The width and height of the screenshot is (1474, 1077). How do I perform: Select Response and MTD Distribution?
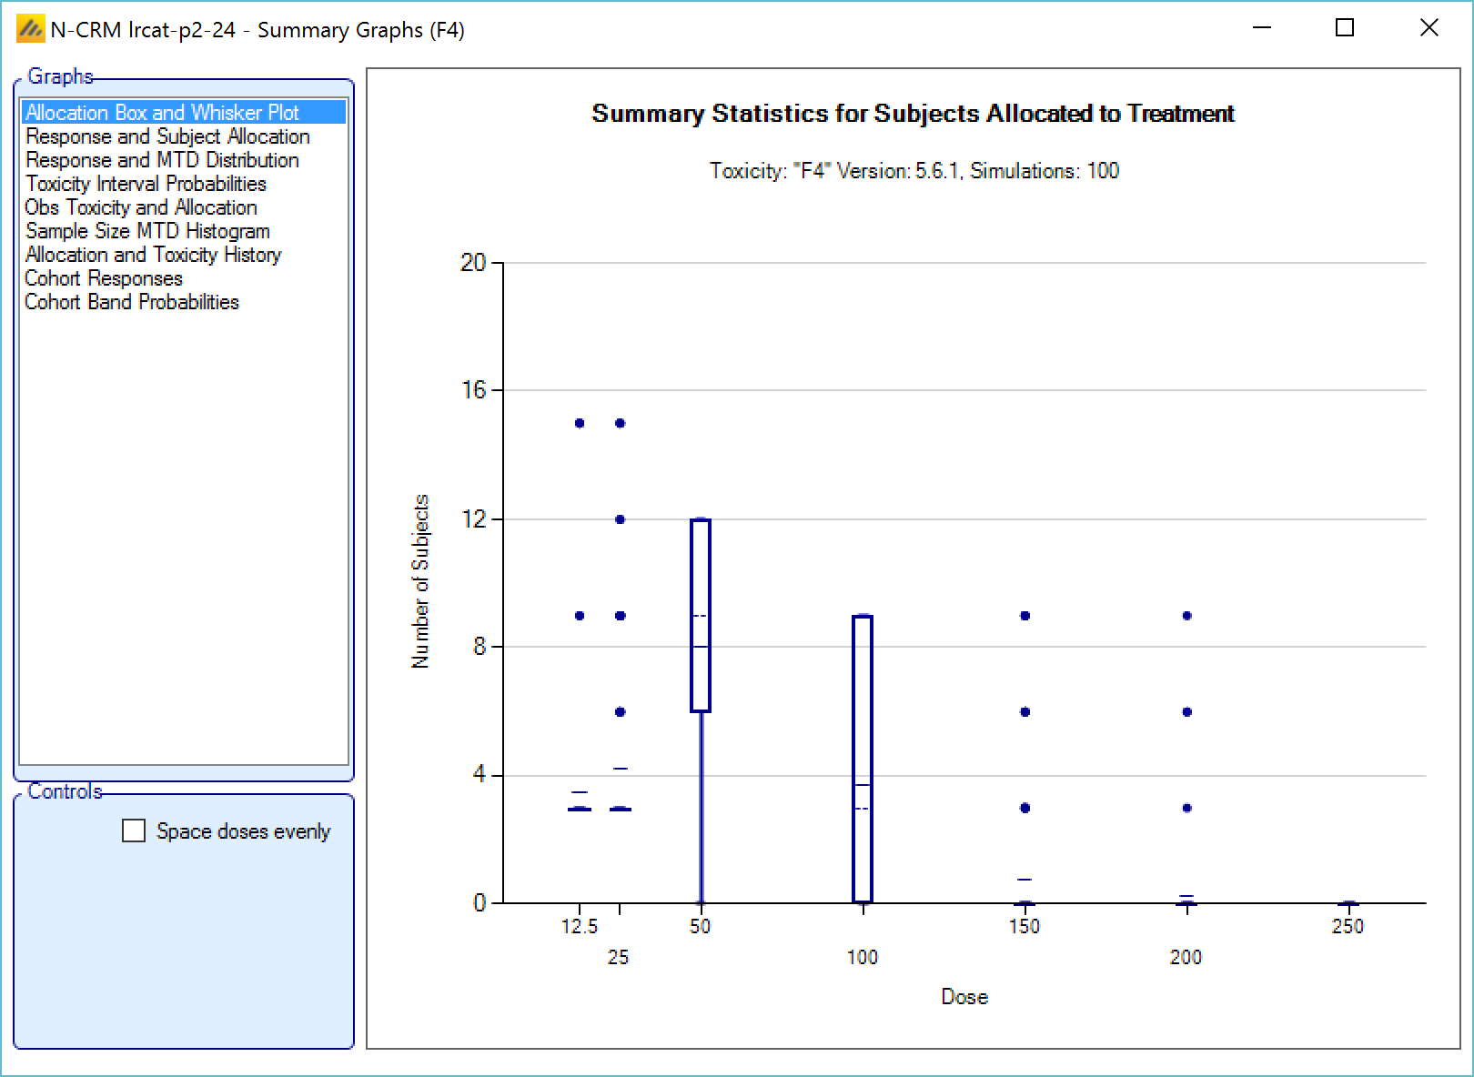click(162, 160)
